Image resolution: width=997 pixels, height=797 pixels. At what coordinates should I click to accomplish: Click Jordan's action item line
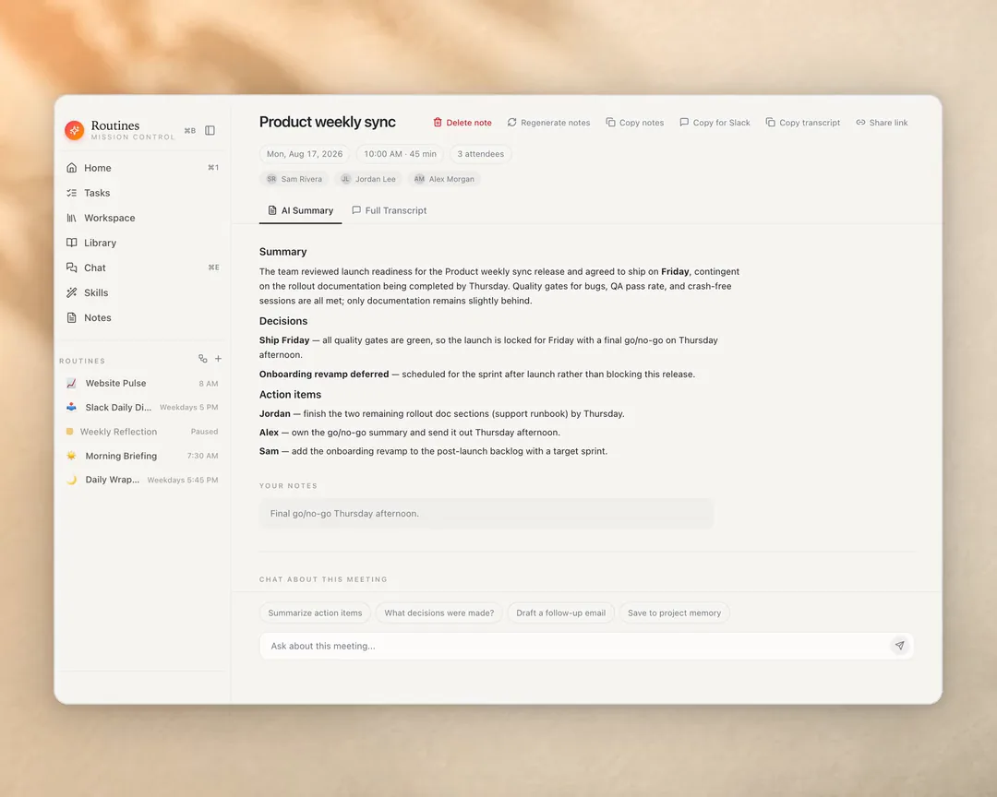442,414
